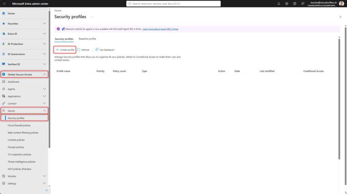Viewport: 347px width, 194px height.
Task: Click the ID Governance icon
Action: click(x=3, y=54)
